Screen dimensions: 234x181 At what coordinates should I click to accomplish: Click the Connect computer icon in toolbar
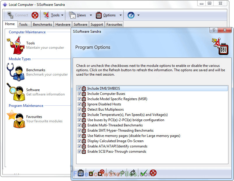pos(10,15)
